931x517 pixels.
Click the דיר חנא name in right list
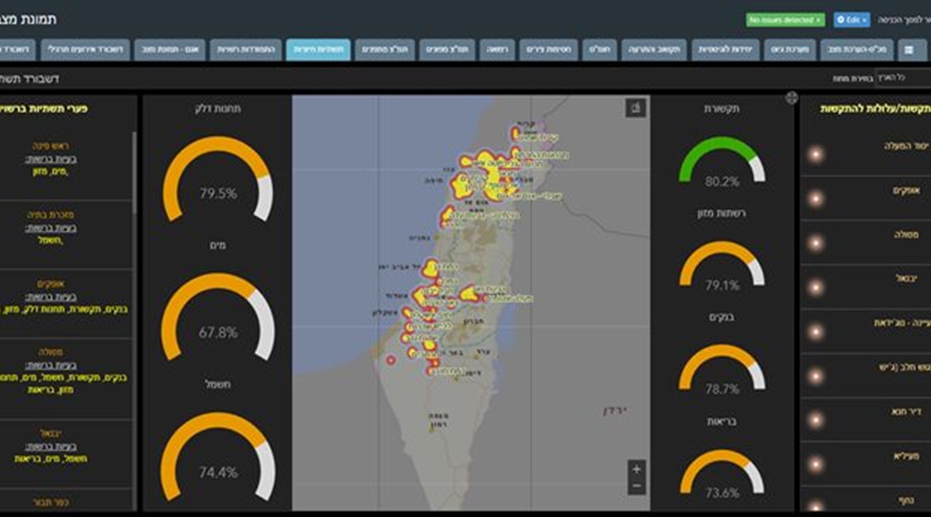pyautogui.click(x=905, y=412)
